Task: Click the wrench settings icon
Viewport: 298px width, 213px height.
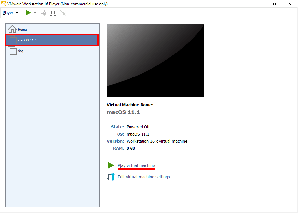Action: 111,177
